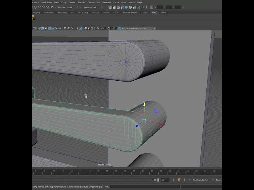Switch to the Motion Graphics shelf tab

click(x=131, y=12)
